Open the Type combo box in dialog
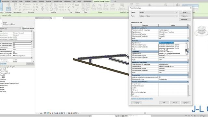Viewport: 208px width, 117px height. pyautogui.click(x=158, y=16)
